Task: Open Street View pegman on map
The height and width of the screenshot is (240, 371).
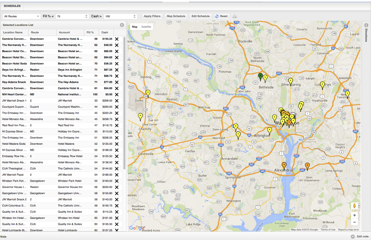Action: [x=354, y=206]
